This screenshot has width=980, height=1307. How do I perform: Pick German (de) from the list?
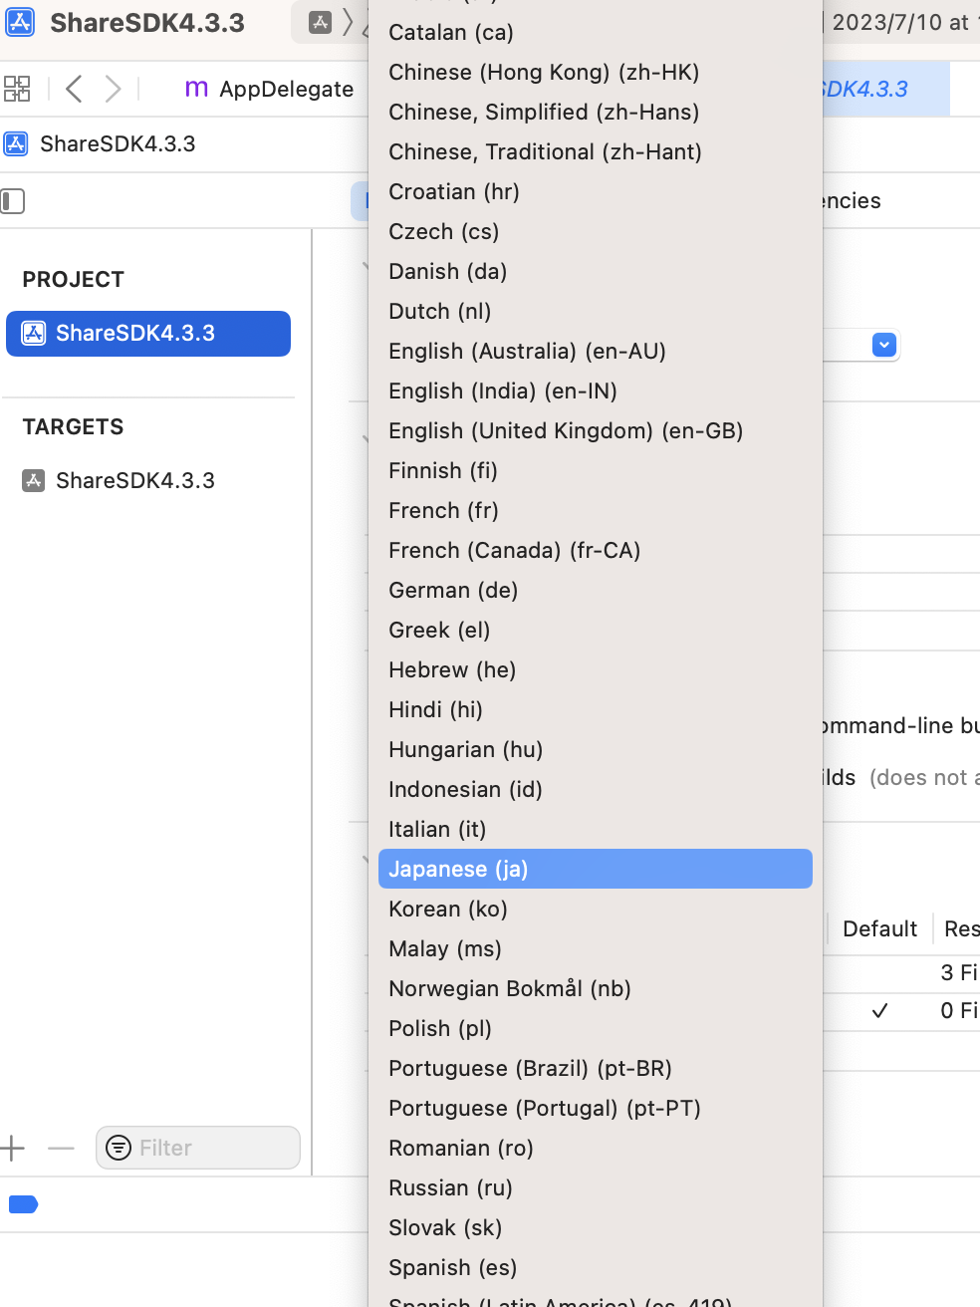click(453, 590)
